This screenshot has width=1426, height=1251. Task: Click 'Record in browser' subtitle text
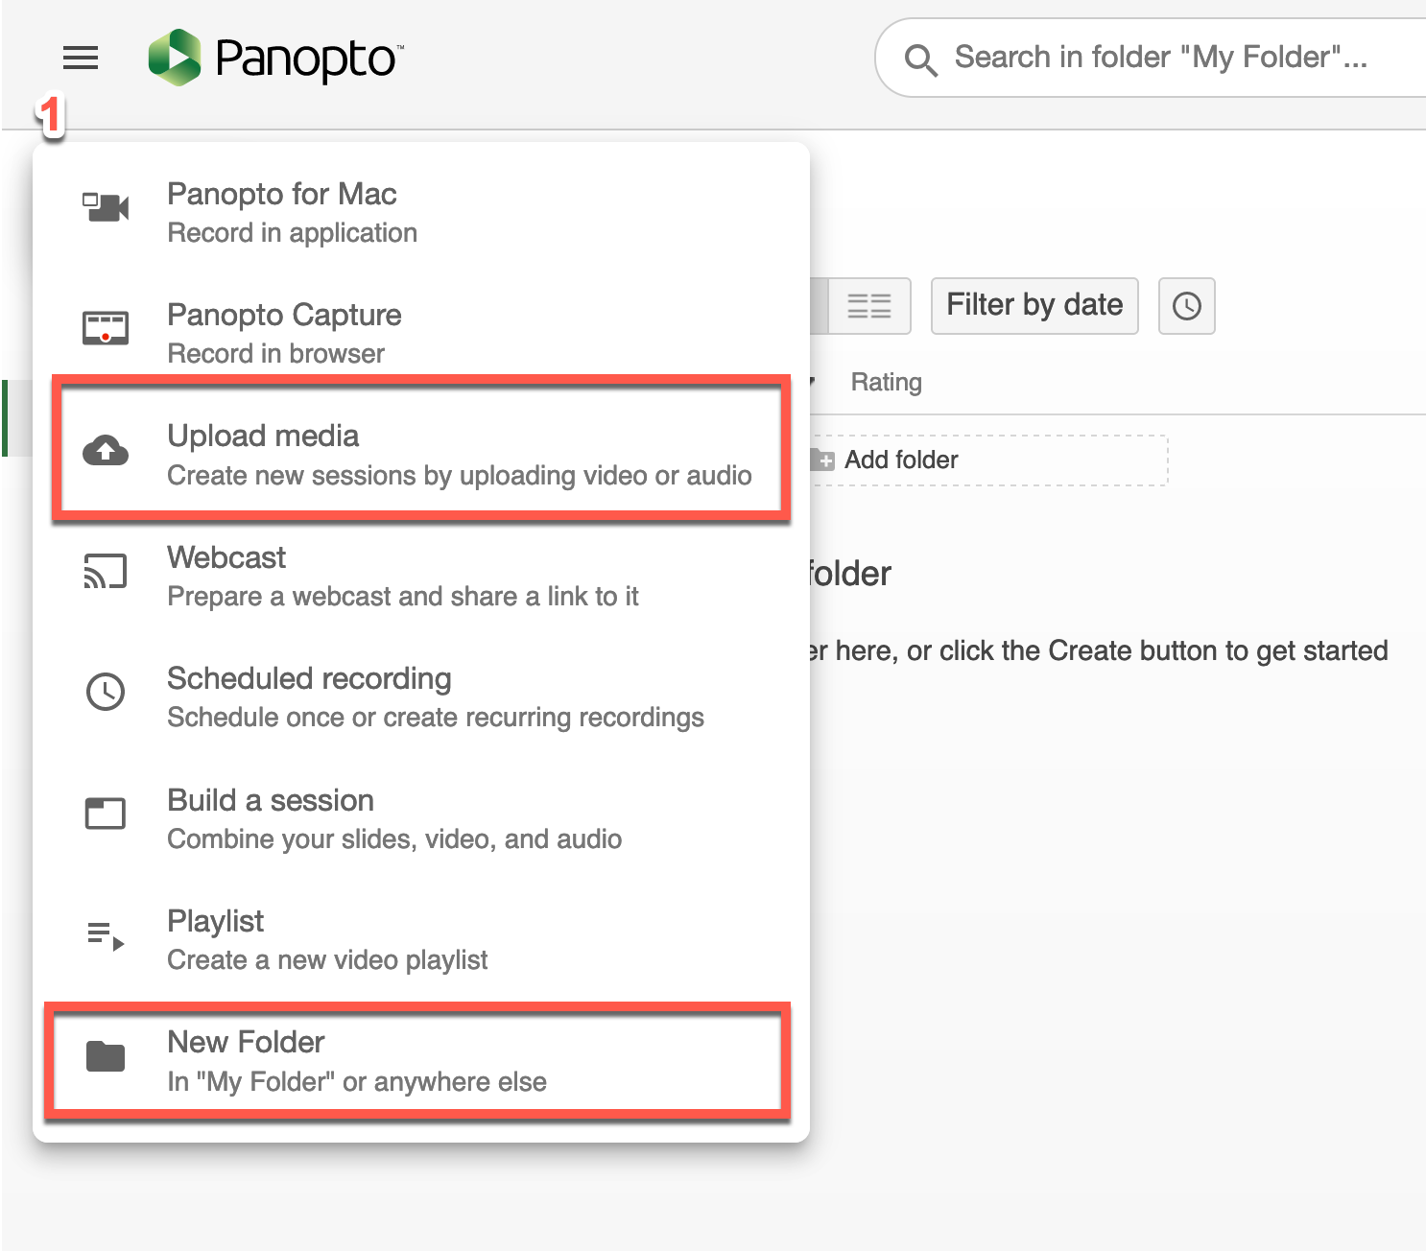[275, 354]
